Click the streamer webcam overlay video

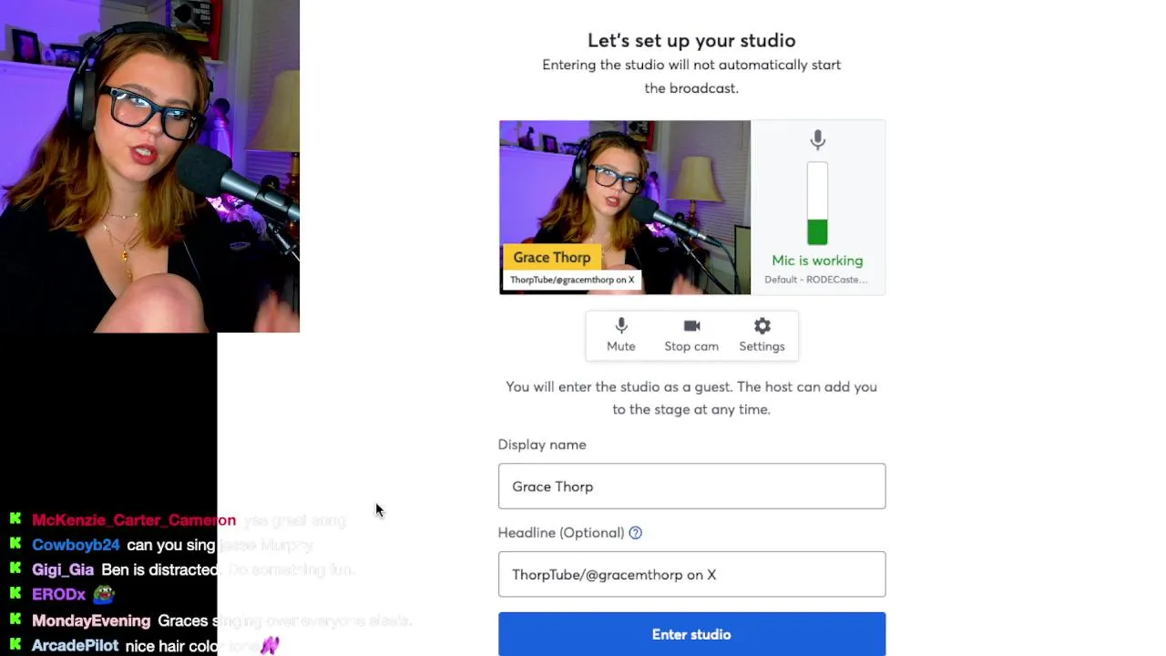pos(149,166)
